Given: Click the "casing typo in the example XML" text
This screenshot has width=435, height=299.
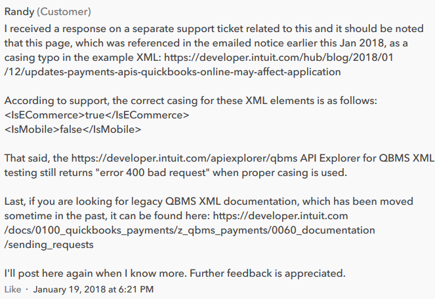Looking at the screenshot, I should pyautogui.click(x=83, y=58).
